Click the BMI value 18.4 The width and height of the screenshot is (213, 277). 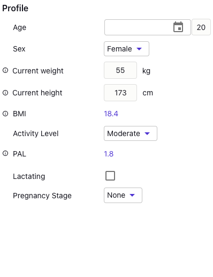pyautogui.click(x=111, y=114)
